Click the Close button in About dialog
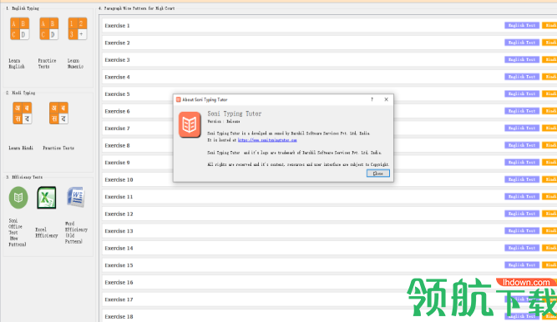557x322 pixels. (378, 174)
